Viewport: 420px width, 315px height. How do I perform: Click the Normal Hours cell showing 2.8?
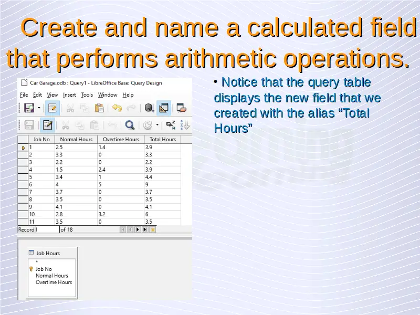point(76,214)
